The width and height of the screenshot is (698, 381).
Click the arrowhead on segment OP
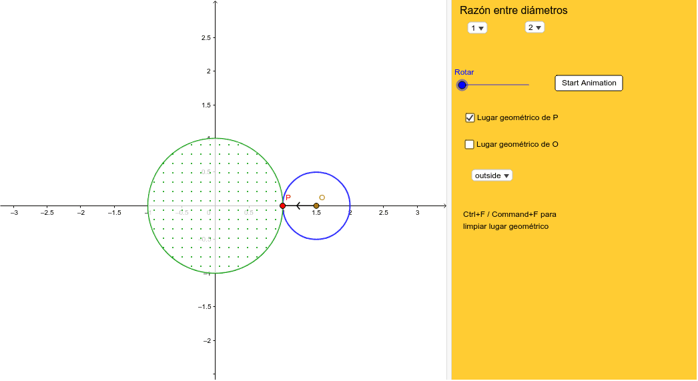pos(298,206)
